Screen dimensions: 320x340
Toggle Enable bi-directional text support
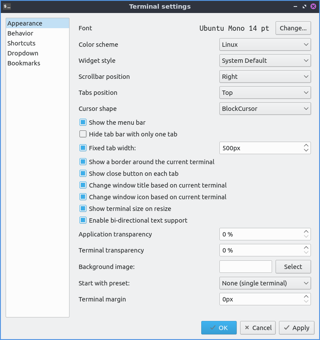83,220
